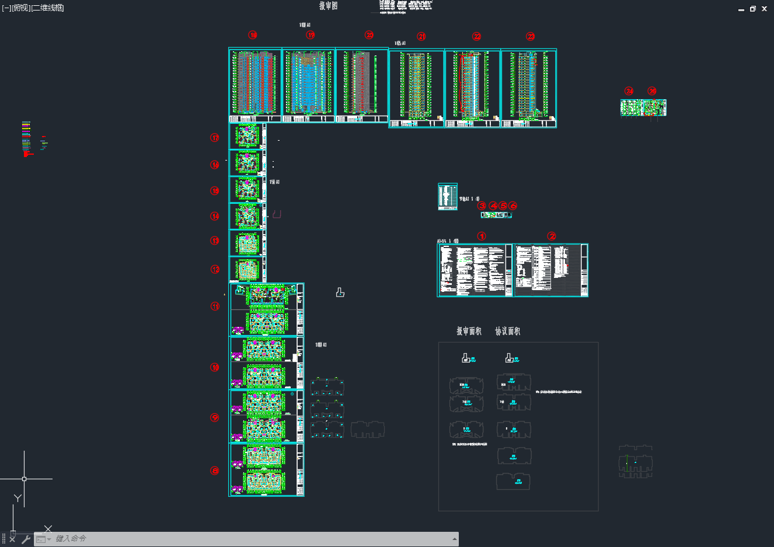This screenshot has height=547, width=774.
Task: Select the floor plan sheet numbered 13
Action: (x=247, y=243)
